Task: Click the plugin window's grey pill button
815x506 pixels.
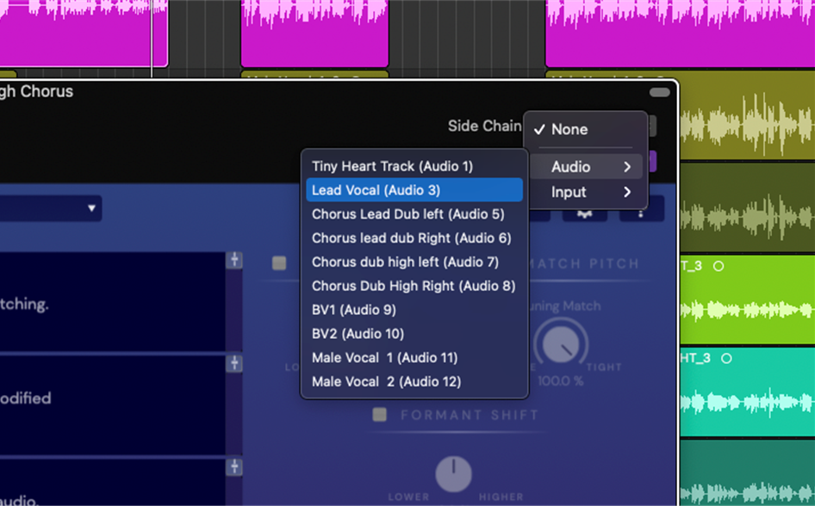Action: (659, 92)
